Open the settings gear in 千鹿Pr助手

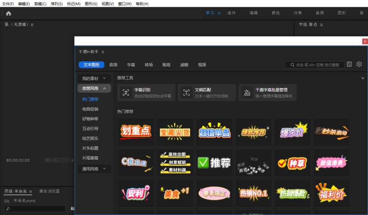(x=359, y=64)
